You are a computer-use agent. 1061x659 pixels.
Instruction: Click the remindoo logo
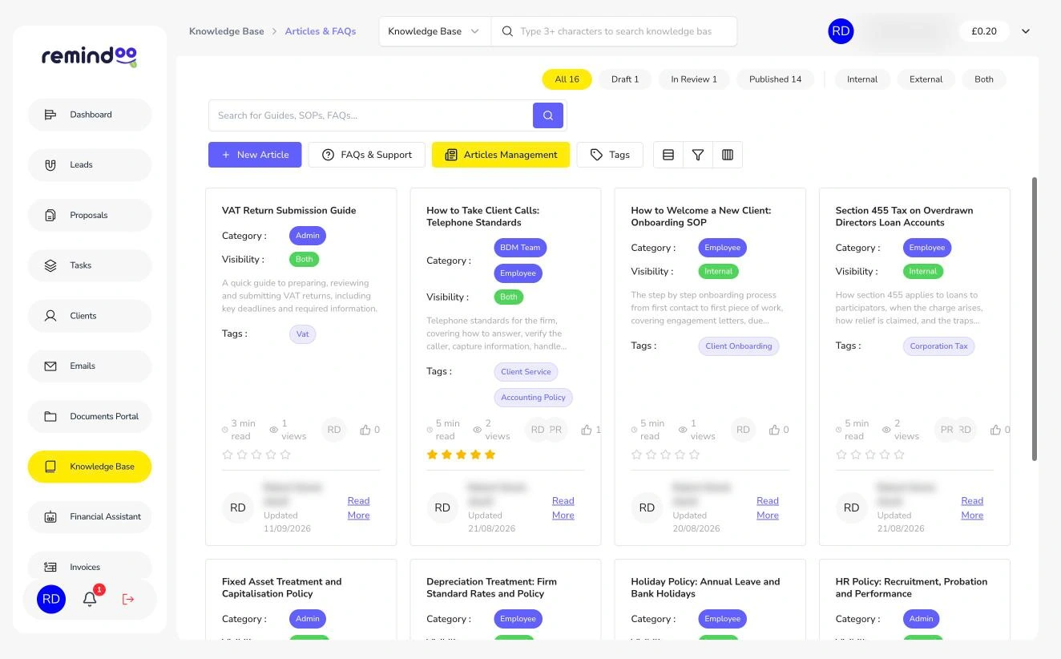click(x=89, y=56)
